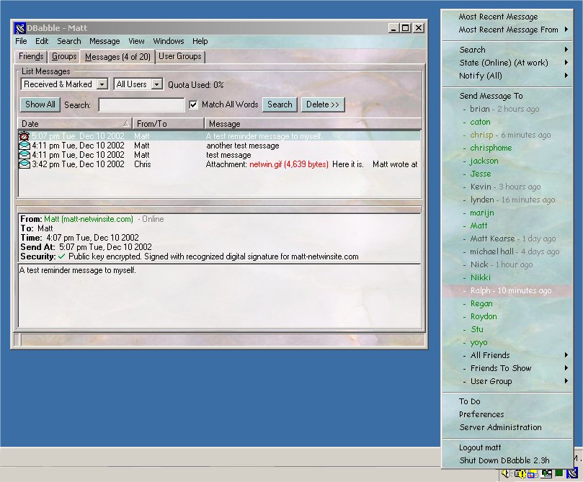Send a message to lynden
Image resolution: width=583 pixels, height=482 pixels.
click(x=508, y=200)
